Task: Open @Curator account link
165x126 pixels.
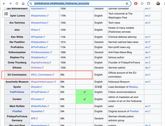Action: (37, 99)
